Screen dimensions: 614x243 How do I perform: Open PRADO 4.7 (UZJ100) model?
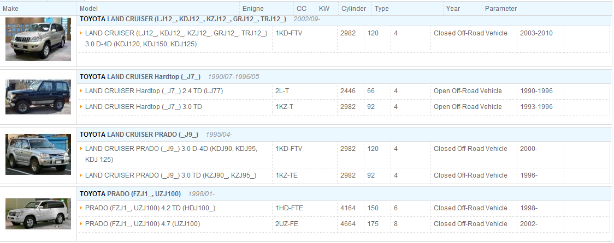point(143,224)
